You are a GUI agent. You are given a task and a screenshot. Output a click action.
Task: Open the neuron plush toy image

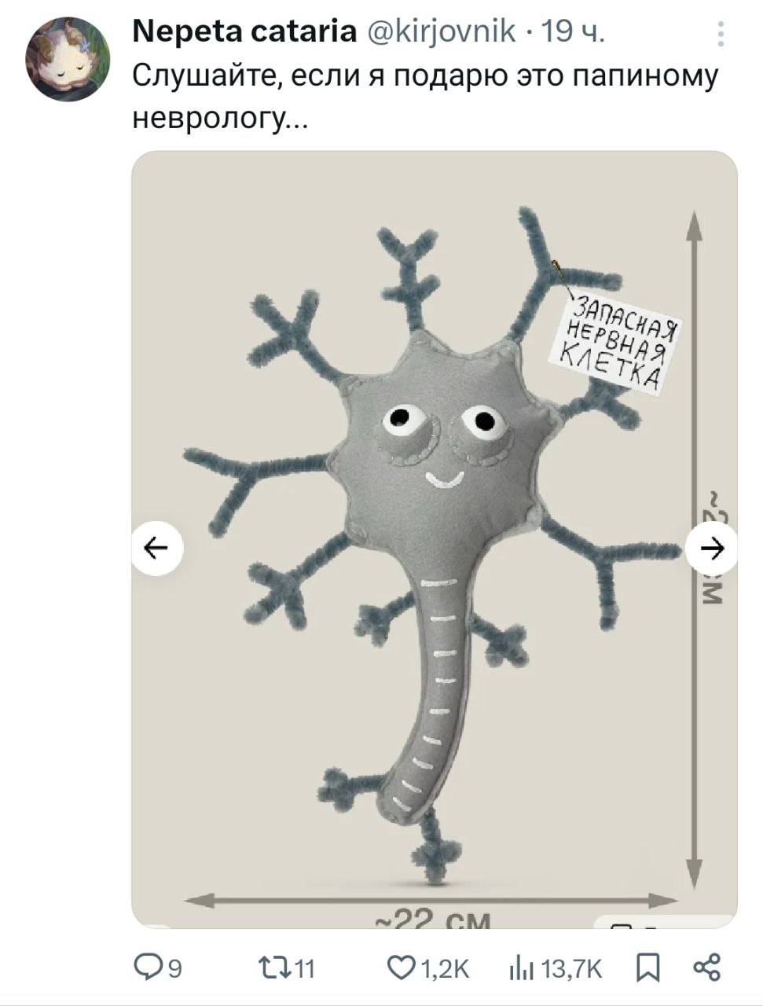[x=434, y=539]
